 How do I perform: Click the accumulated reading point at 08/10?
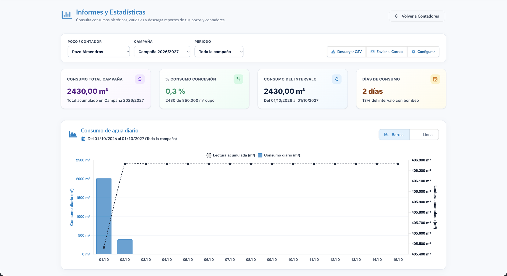[x=251, y=164]
